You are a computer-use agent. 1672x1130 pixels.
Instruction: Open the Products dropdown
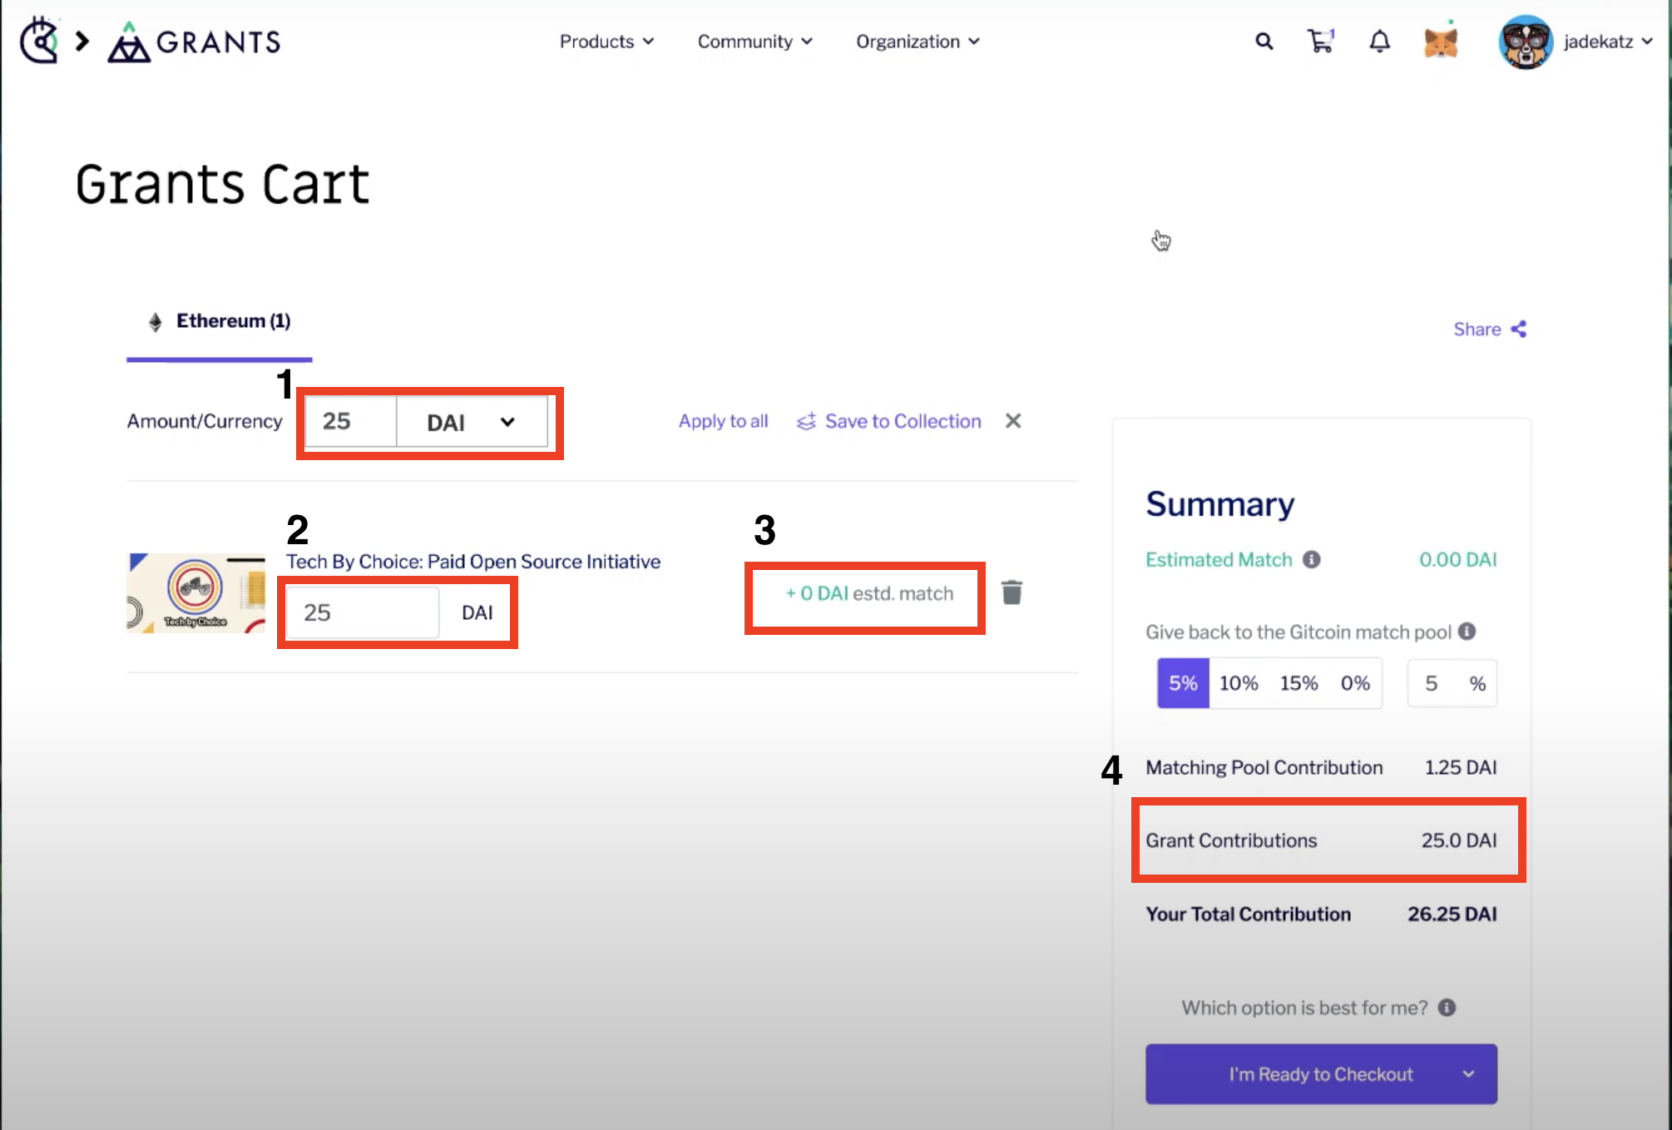(x=606, y=42)
